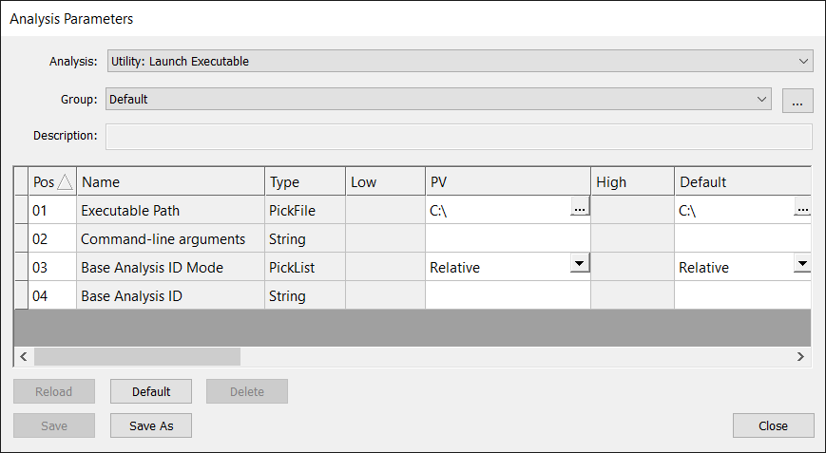Click in the Description text field
Viewport: 826px width, 453px height.
click(x=458, y=136)
